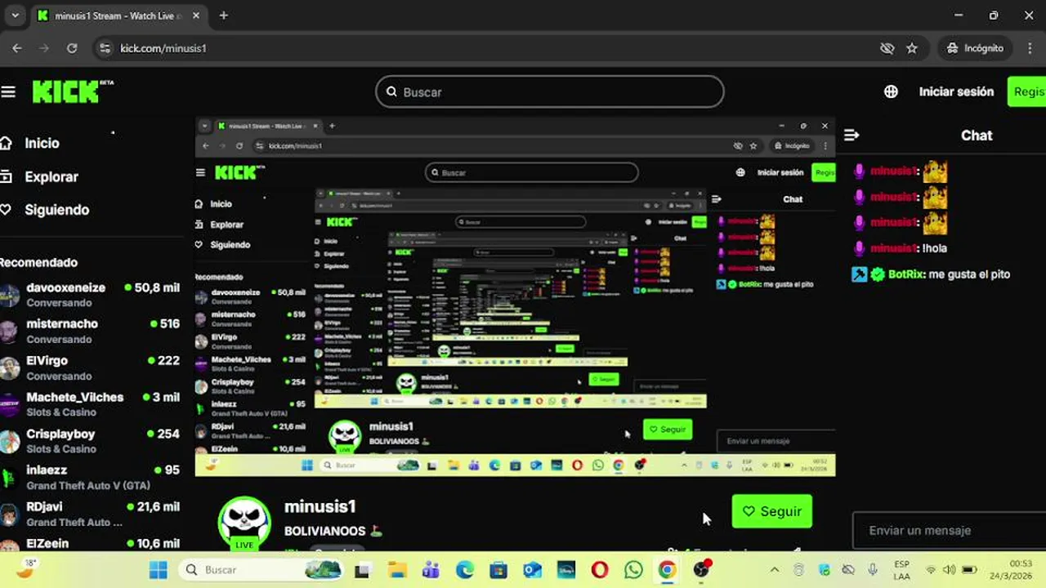Click the live stream video player
1046x588 pixels.
pyautogui.click(x=515, y=296)
